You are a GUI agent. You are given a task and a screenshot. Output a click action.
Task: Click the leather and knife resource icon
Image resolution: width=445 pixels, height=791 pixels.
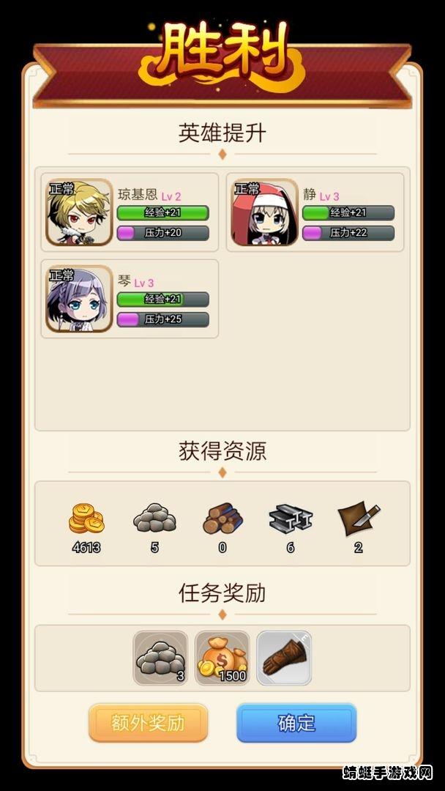tap(359, 519)
